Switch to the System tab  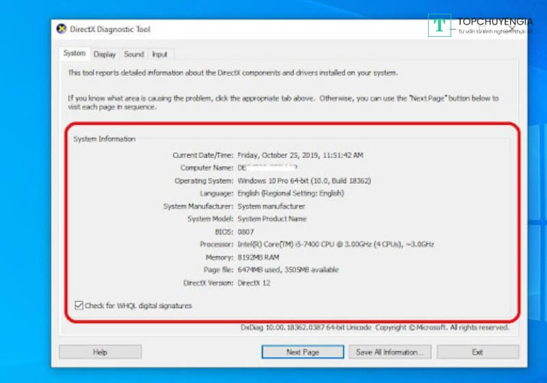(x=75, y=53)
